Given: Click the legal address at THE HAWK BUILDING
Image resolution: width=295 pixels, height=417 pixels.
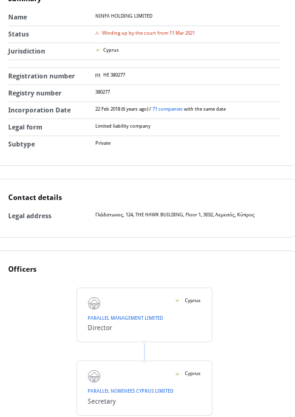Looking at the screenshot, I should [x=175, y=215].
